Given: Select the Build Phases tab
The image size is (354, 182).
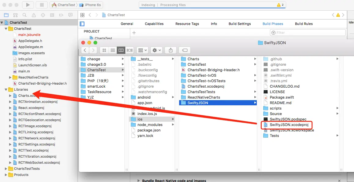Looking at the screenshot, I should (x=273, y=24).
